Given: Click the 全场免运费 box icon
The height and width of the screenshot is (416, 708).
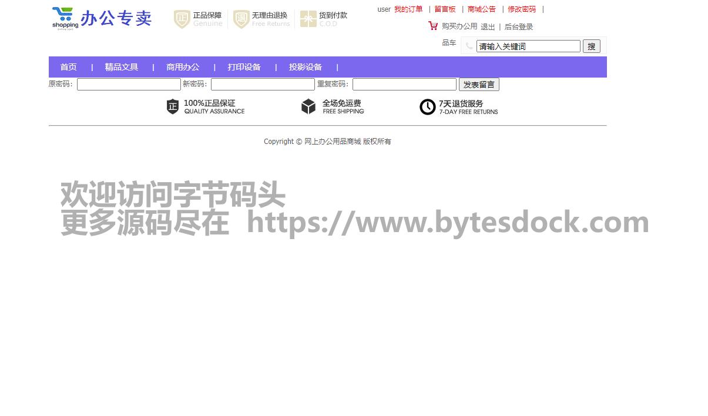Looking at the screenshot, I should coord(308,106).
